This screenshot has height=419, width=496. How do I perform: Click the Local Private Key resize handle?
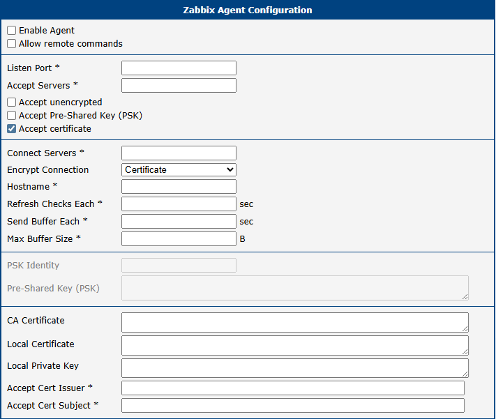point(465,374)
